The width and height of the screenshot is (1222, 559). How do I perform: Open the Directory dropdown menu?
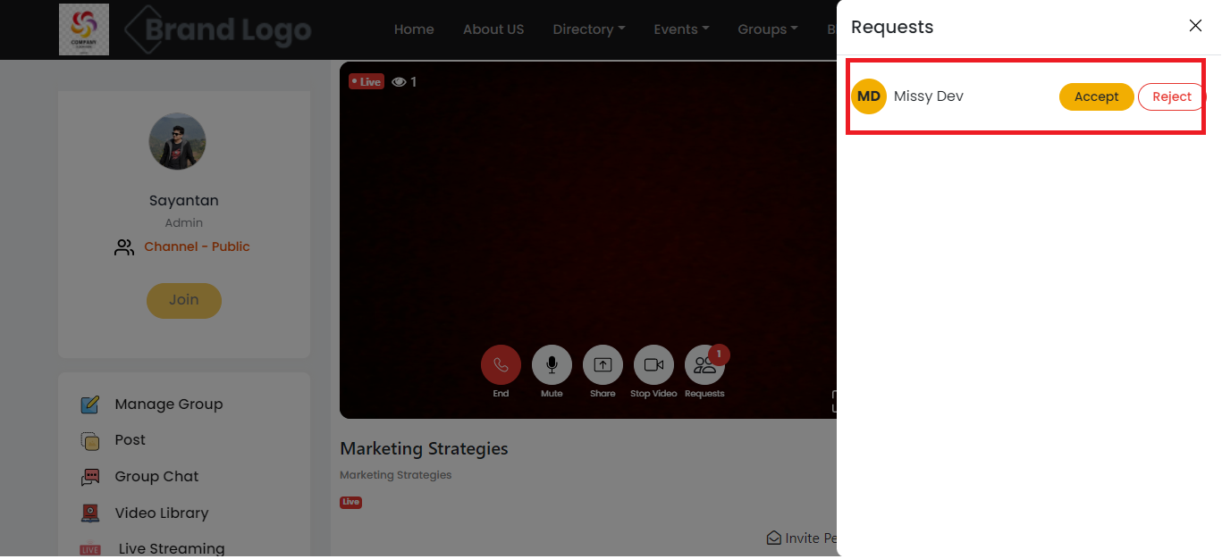coord(589,29)
